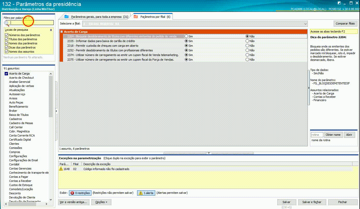This screenshot has height=209, width=360.
Task: Select Sim for parameter 2375
Action: pos(186,60)
